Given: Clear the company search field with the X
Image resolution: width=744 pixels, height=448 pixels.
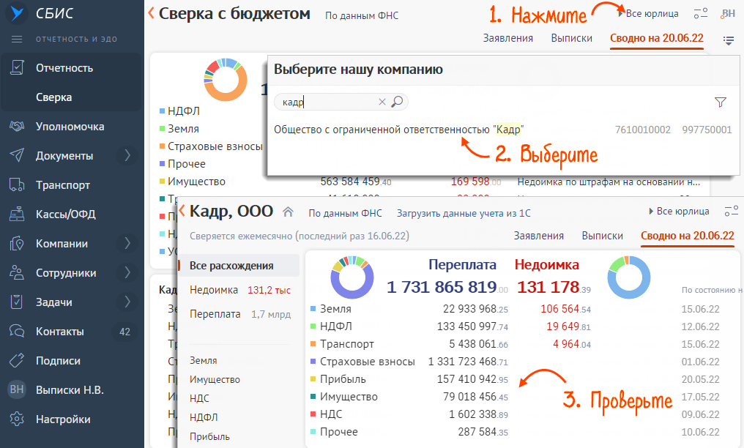Looking at the screenshot, I should pyautogui.click(x=382, y=102).
